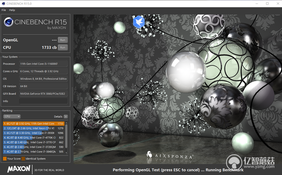Screen dimensions: 282x175
Task: Click the orange Your Score legend swatch
Action: (x=5, y=159)
